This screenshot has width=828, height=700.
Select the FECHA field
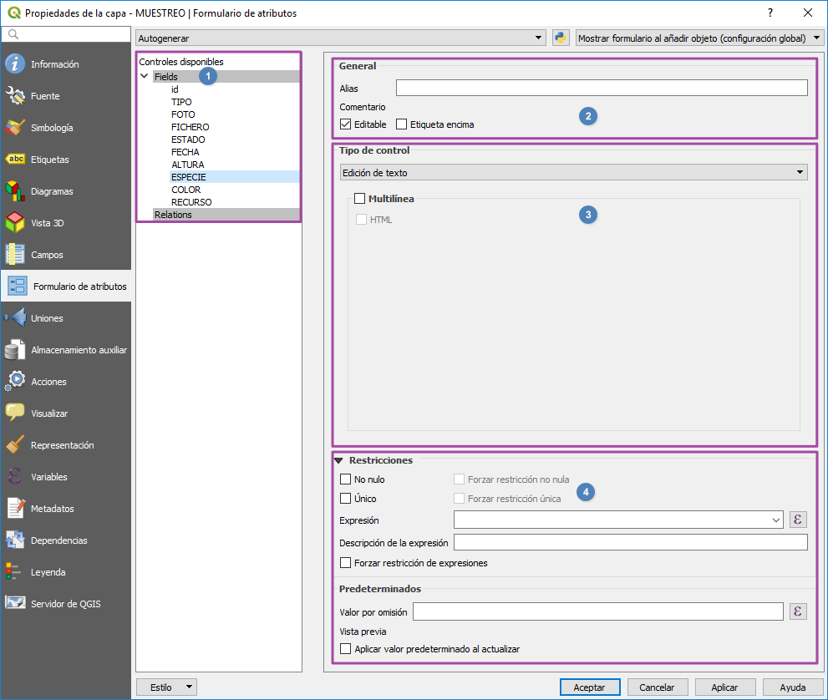pos(185,152)
